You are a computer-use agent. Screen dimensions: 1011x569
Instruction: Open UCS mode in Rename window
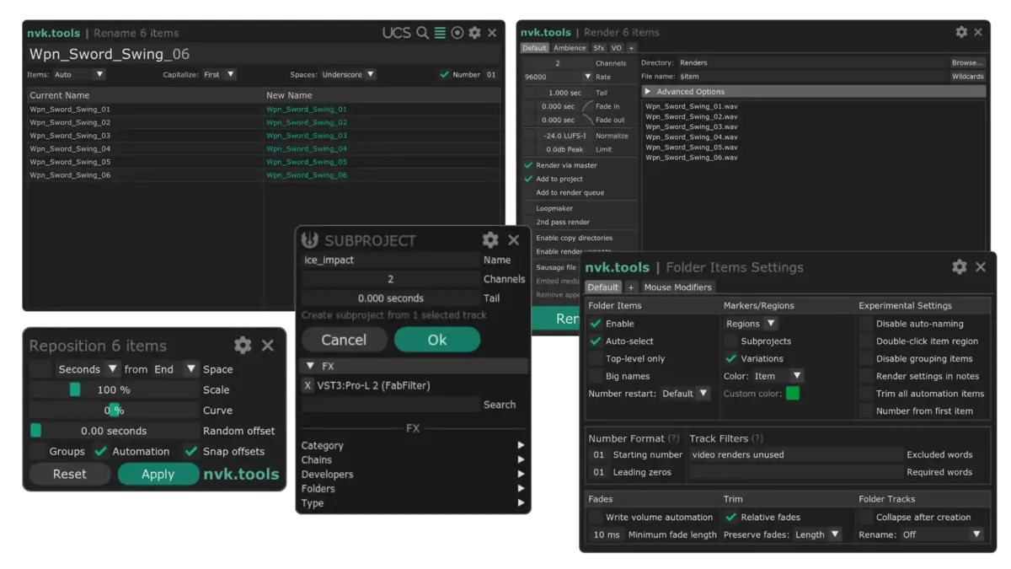coord(396,33)
